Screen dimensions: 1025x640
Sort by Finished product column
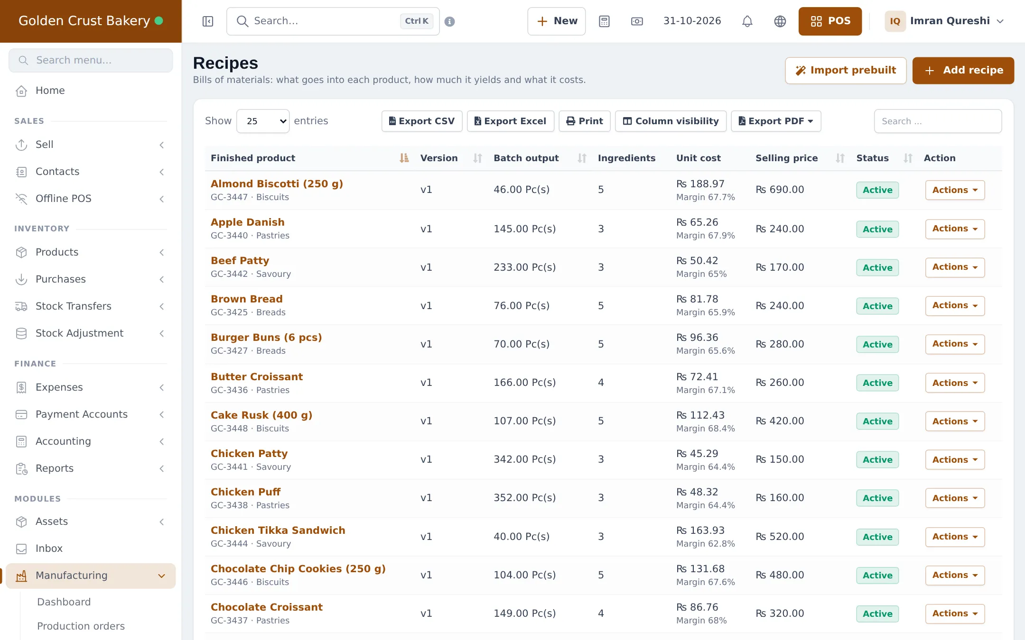pyautogui.click(x=309, y=158)
